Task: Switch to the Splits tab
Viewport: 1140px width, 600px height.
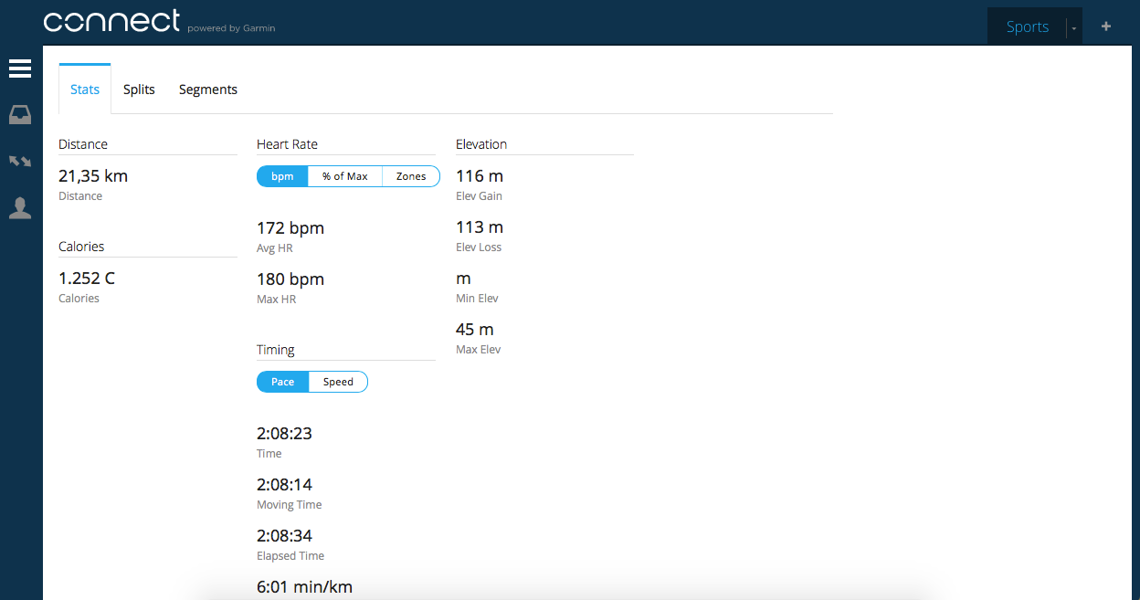Action: (139, 89)
